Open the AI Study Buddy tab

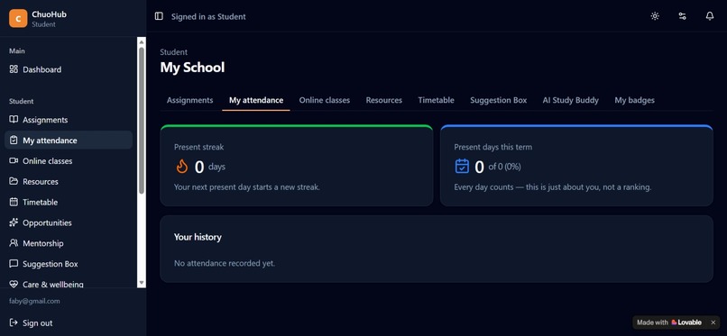(571, 100)
